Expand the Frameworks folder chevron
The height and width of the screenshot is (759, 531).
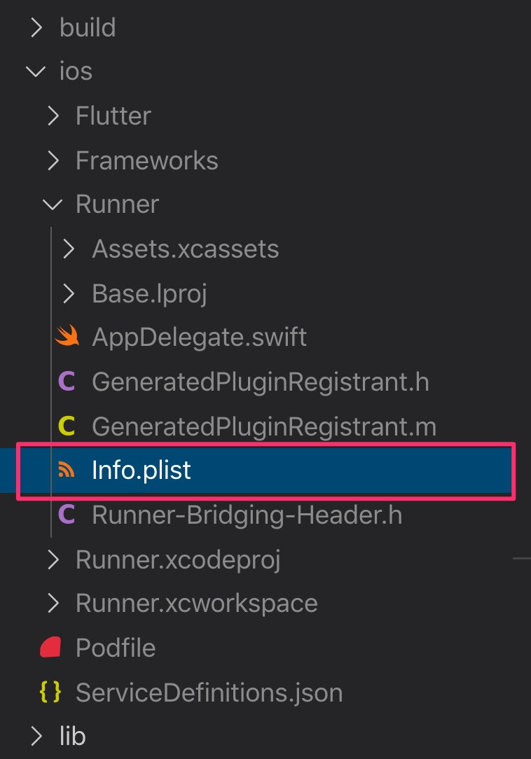click(53, 160)
